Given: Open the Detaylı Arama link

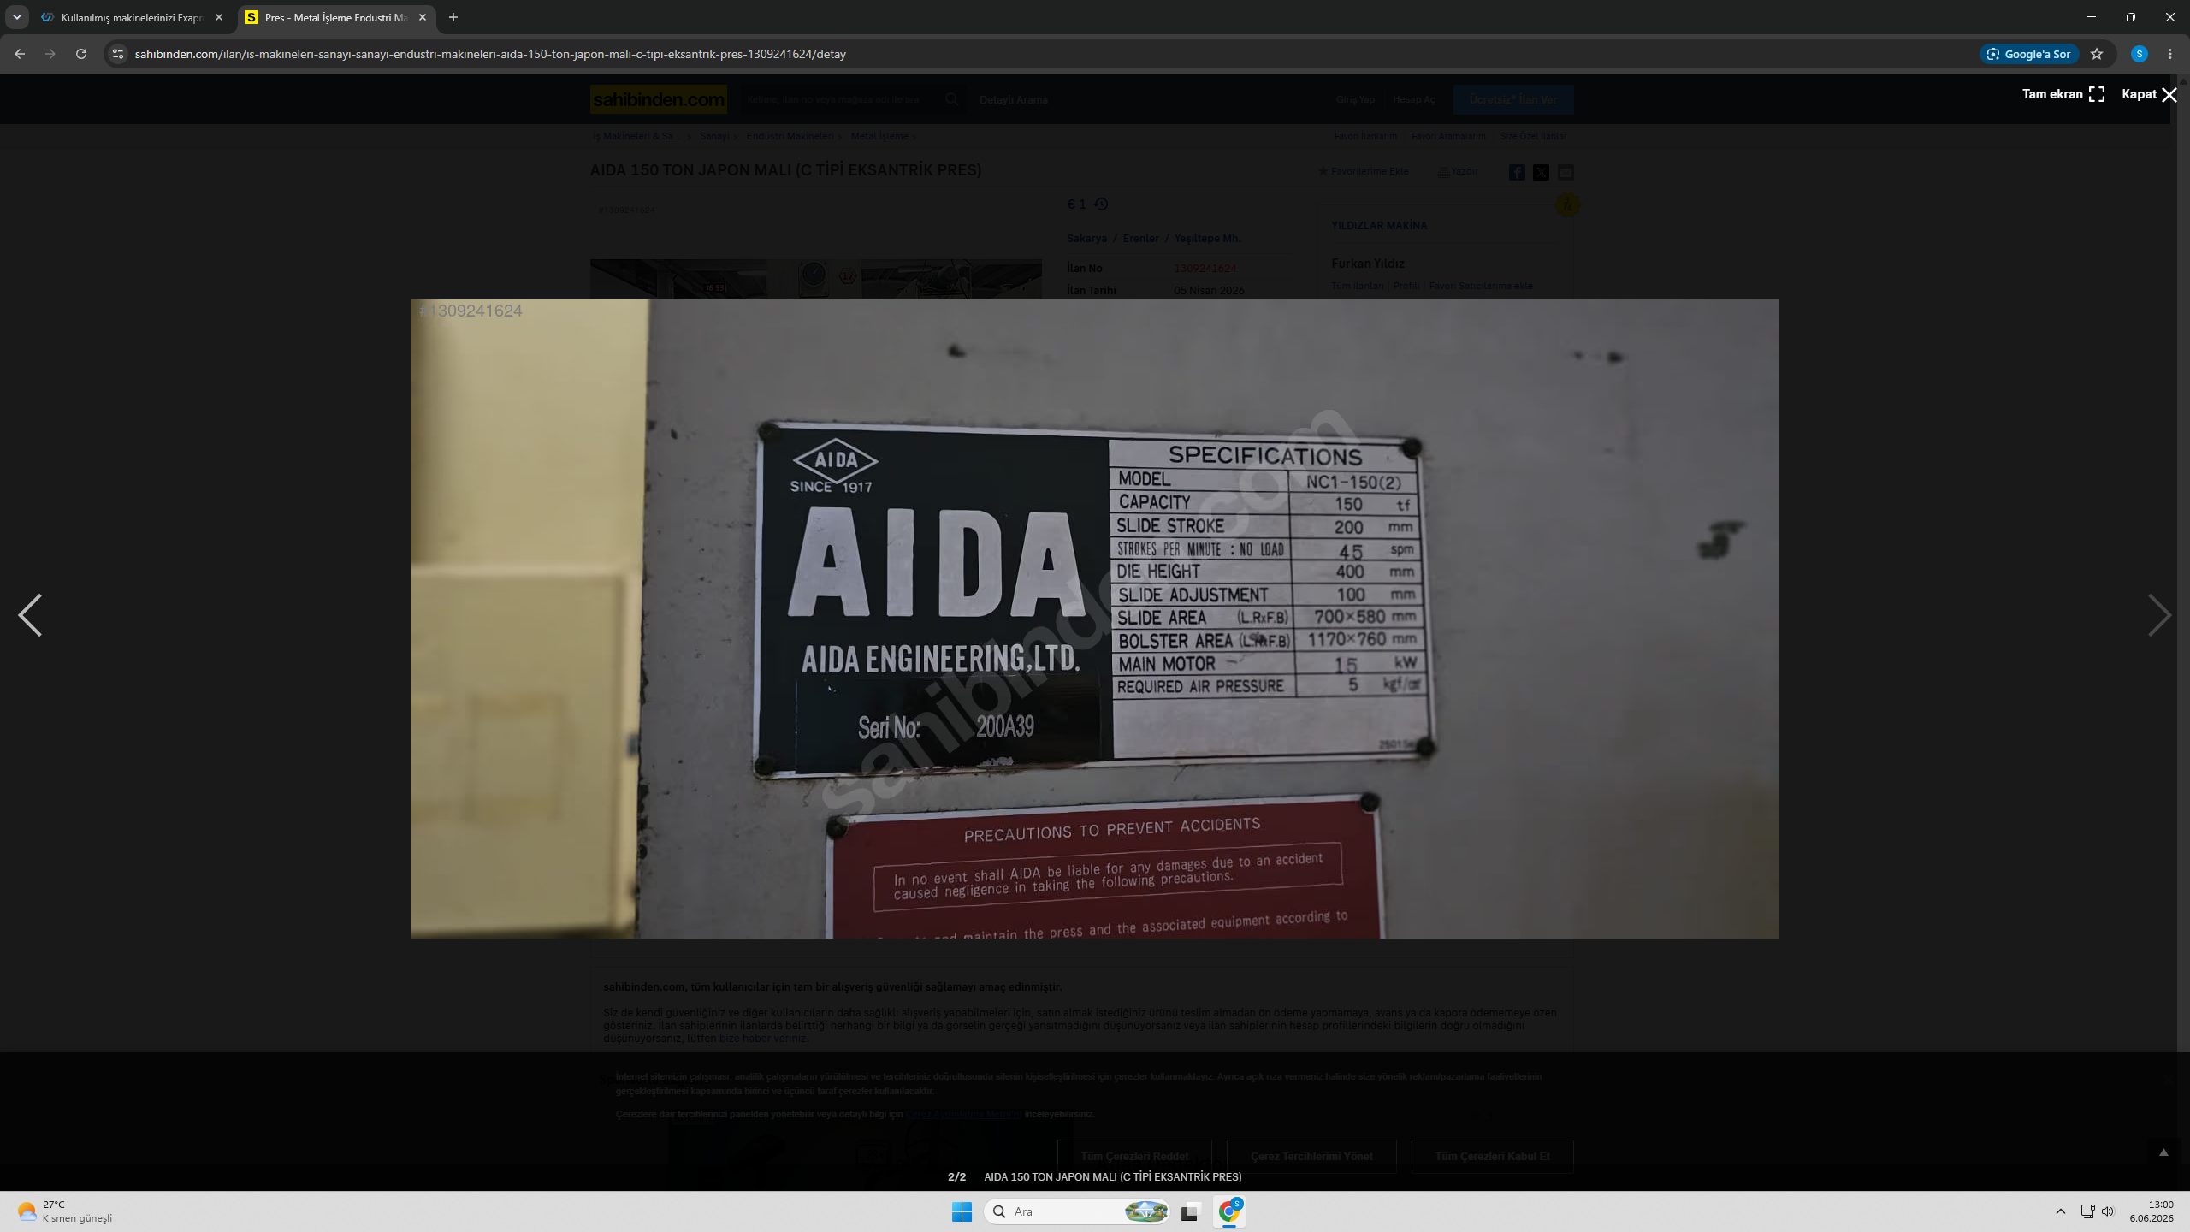Looking at the screenshot, I should pos(1014,100).
